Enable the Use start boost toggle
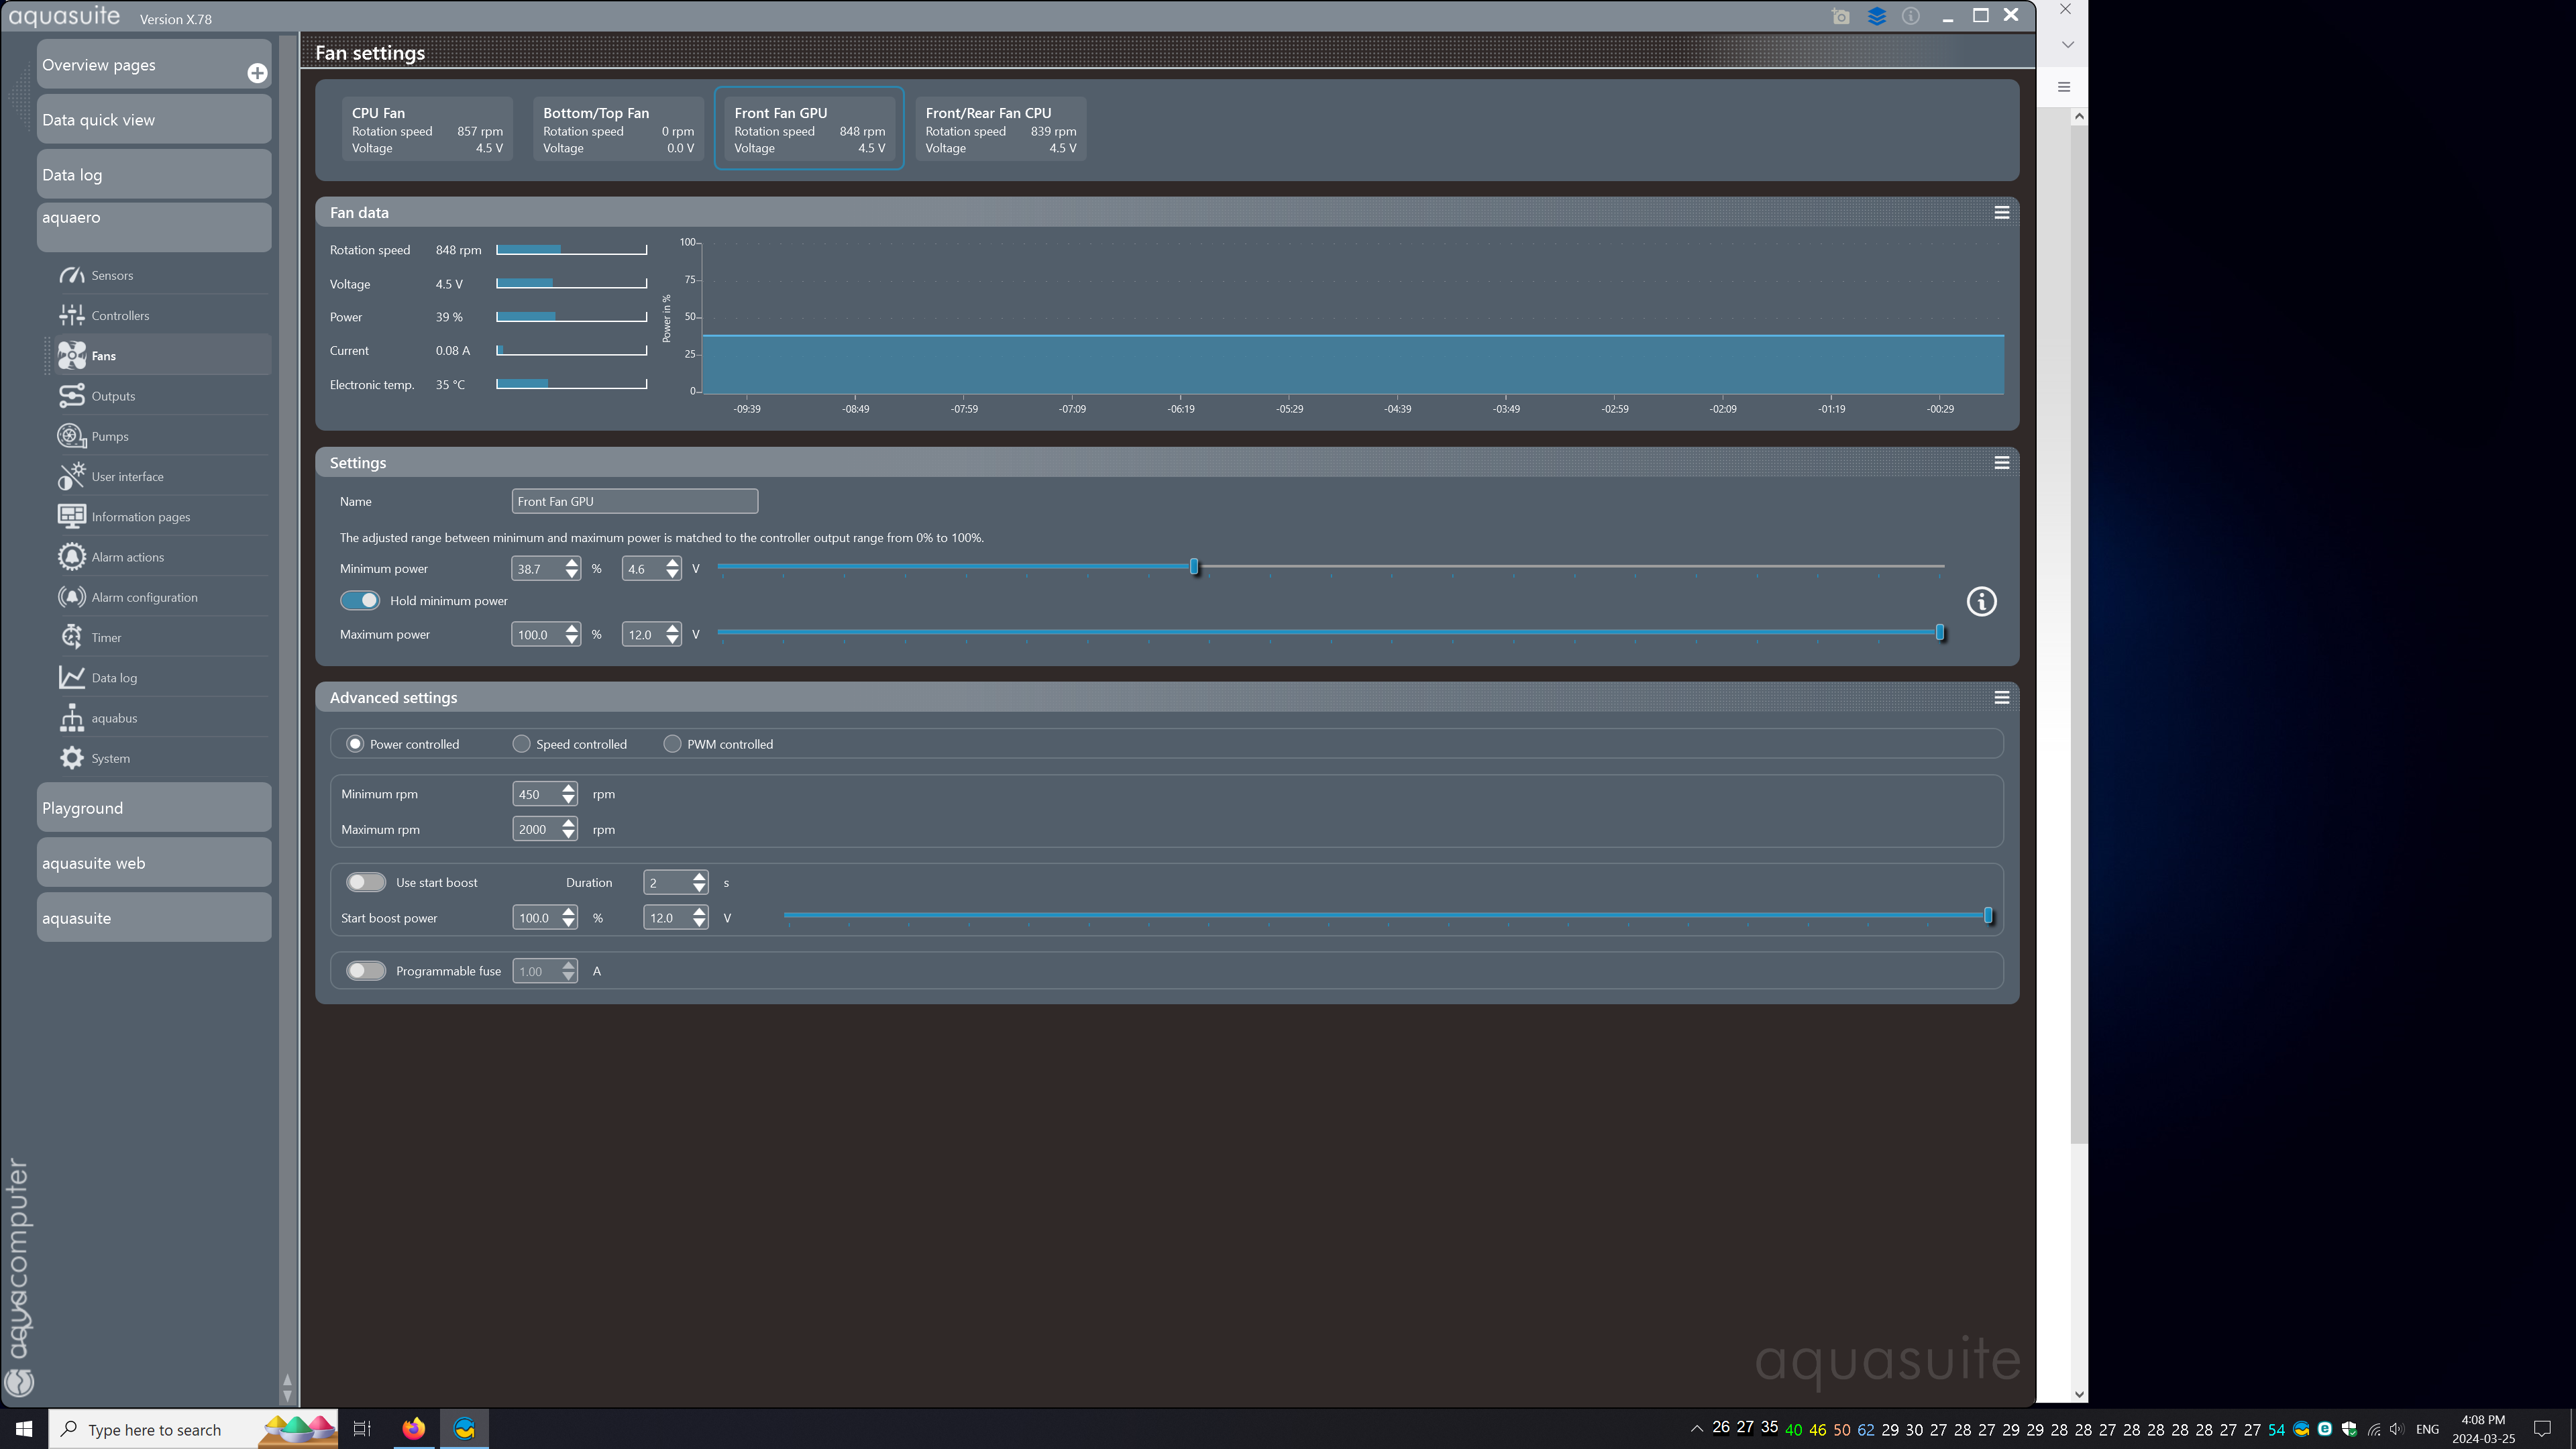Viewport: 2576px width, 1449px height. point(365,882)
